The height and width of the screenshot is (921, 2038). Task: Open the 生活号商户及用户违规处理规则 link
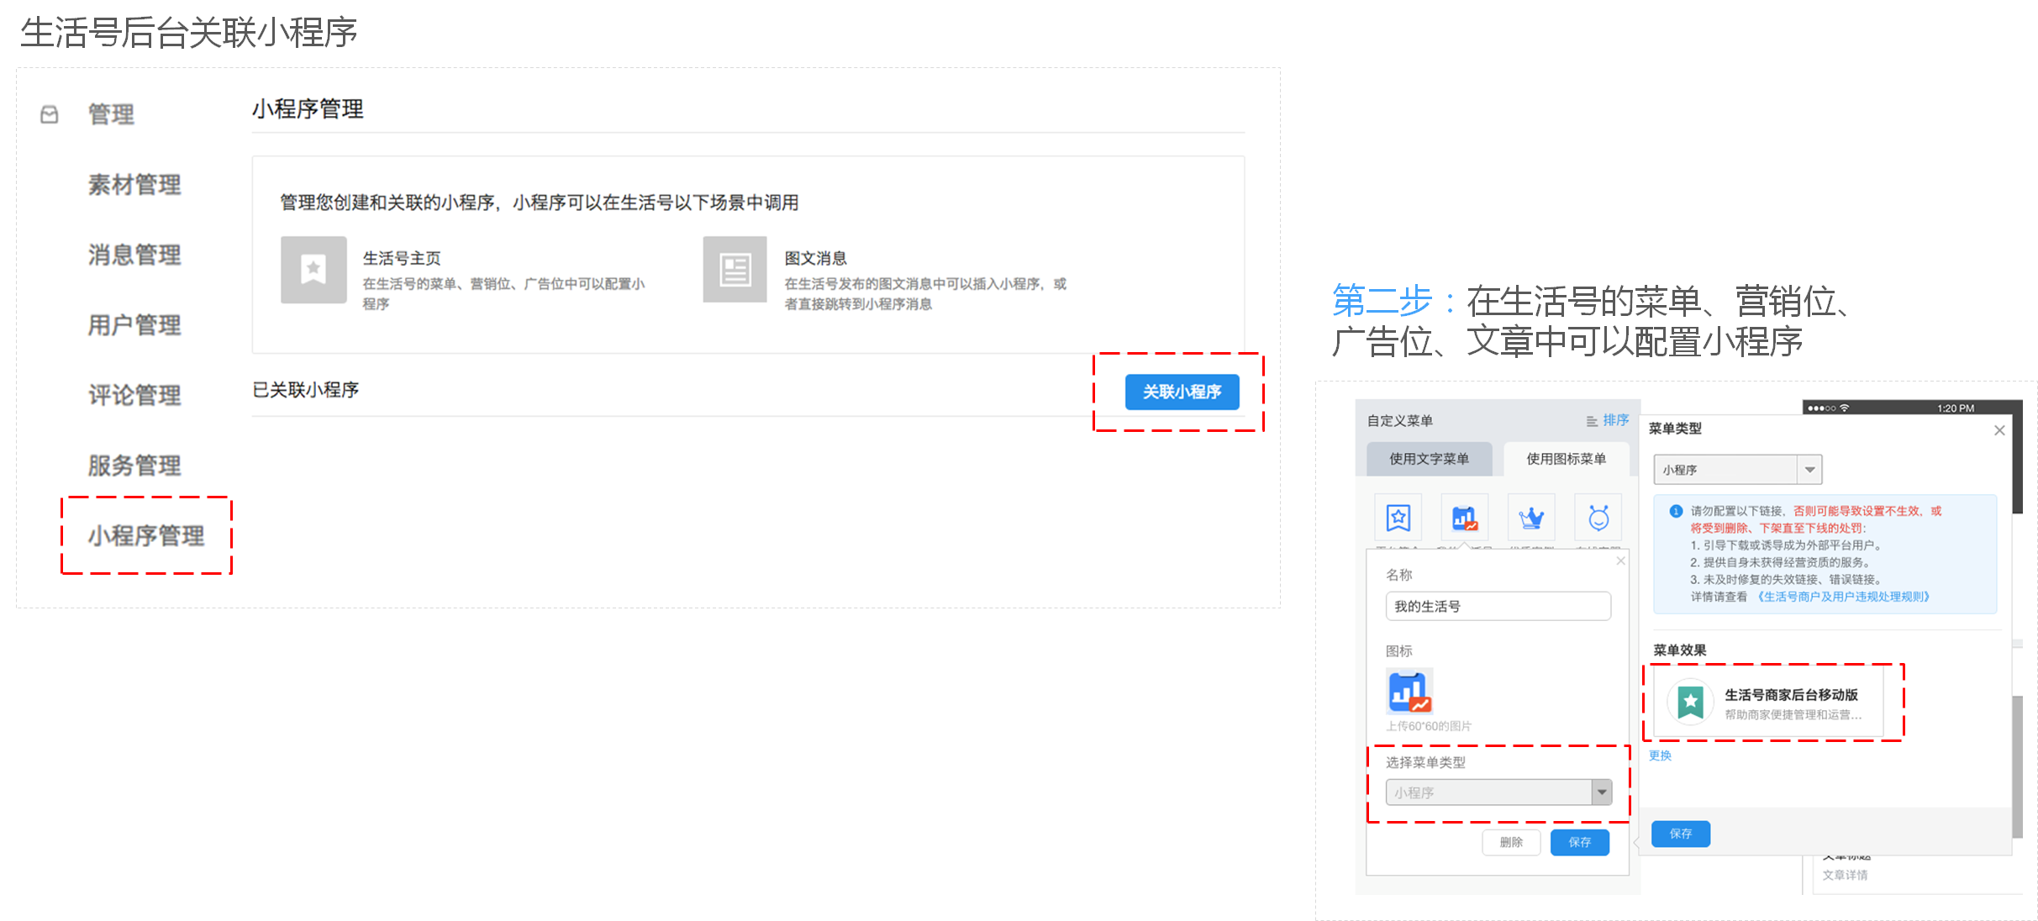tap(1843, 597)
